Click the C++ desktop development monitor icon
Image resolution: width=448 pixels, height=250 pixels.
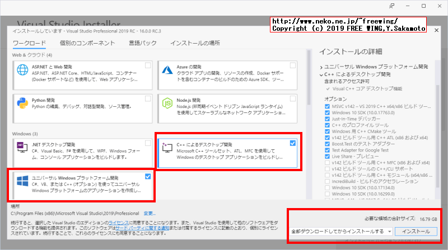click(x=167, y=147)
